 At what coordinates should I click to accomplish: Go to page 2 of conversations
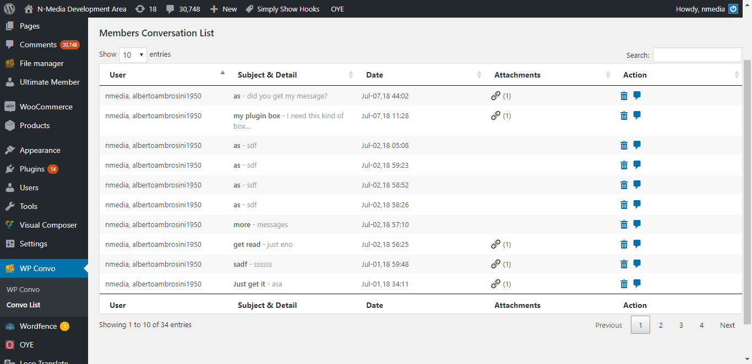tap(661, 325)
